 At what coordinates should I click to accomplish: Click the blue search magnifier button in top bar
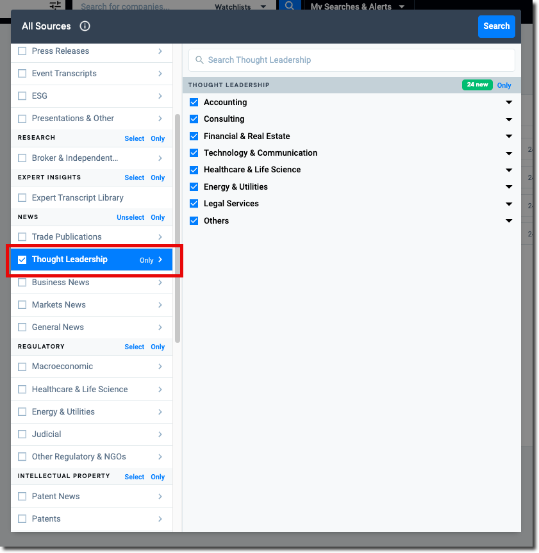pyautogui.click(x=289, y=6)
